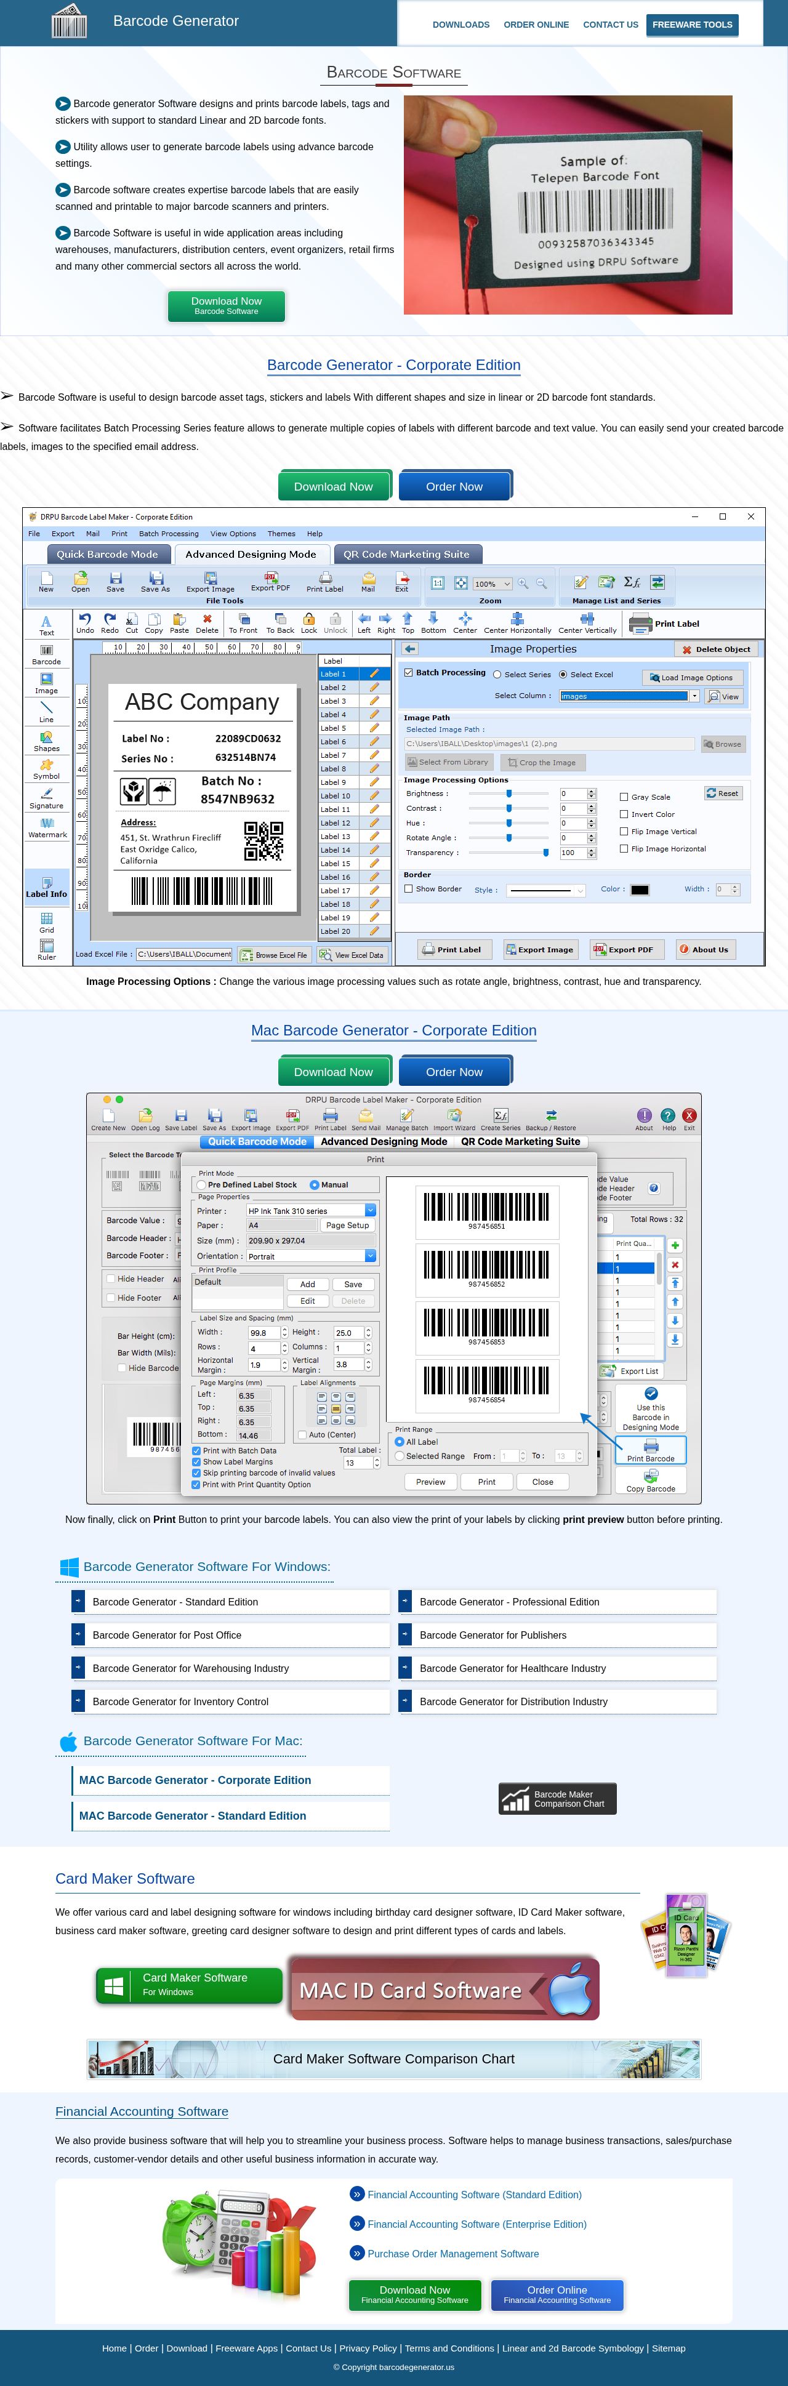Select the Select Series radio button
The height and width of the screenshot is (2386, 788).
click(497, 674)
